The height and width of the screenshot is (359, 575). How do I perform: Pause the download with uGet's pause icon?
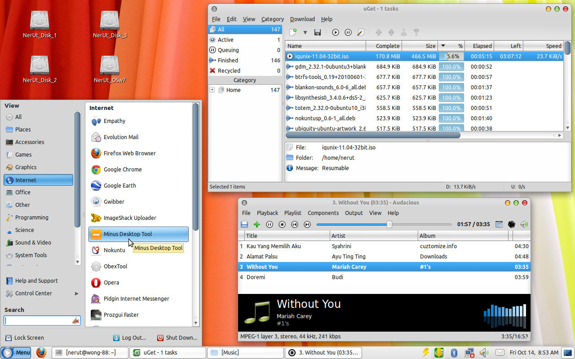click(348, 32)
